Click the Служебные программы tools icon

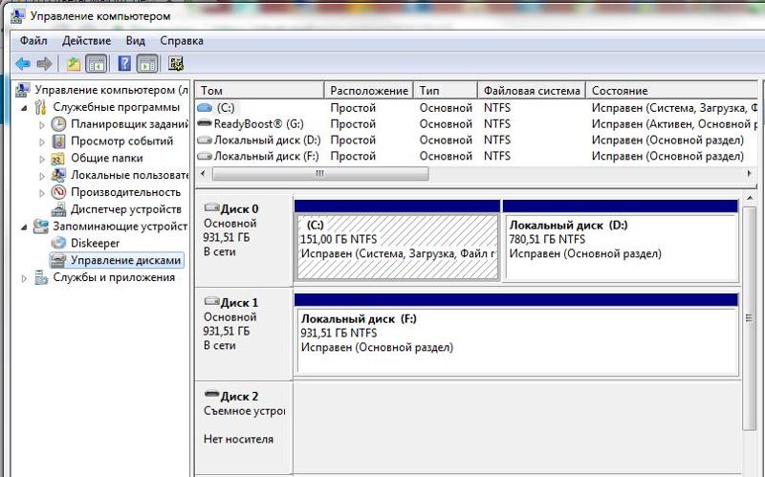coord(41,107)
